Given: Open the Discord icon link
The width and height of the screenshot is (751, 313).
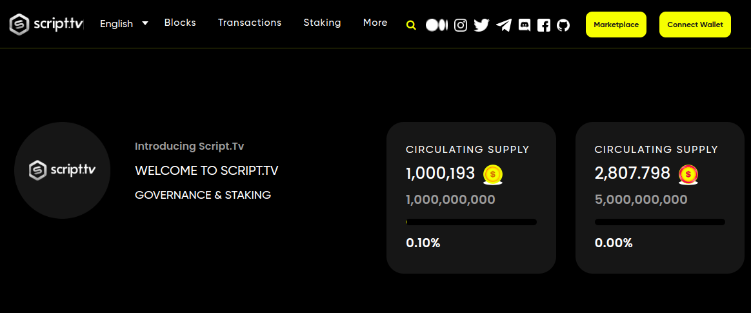Looking at the screenshot, I should [525, 25].
